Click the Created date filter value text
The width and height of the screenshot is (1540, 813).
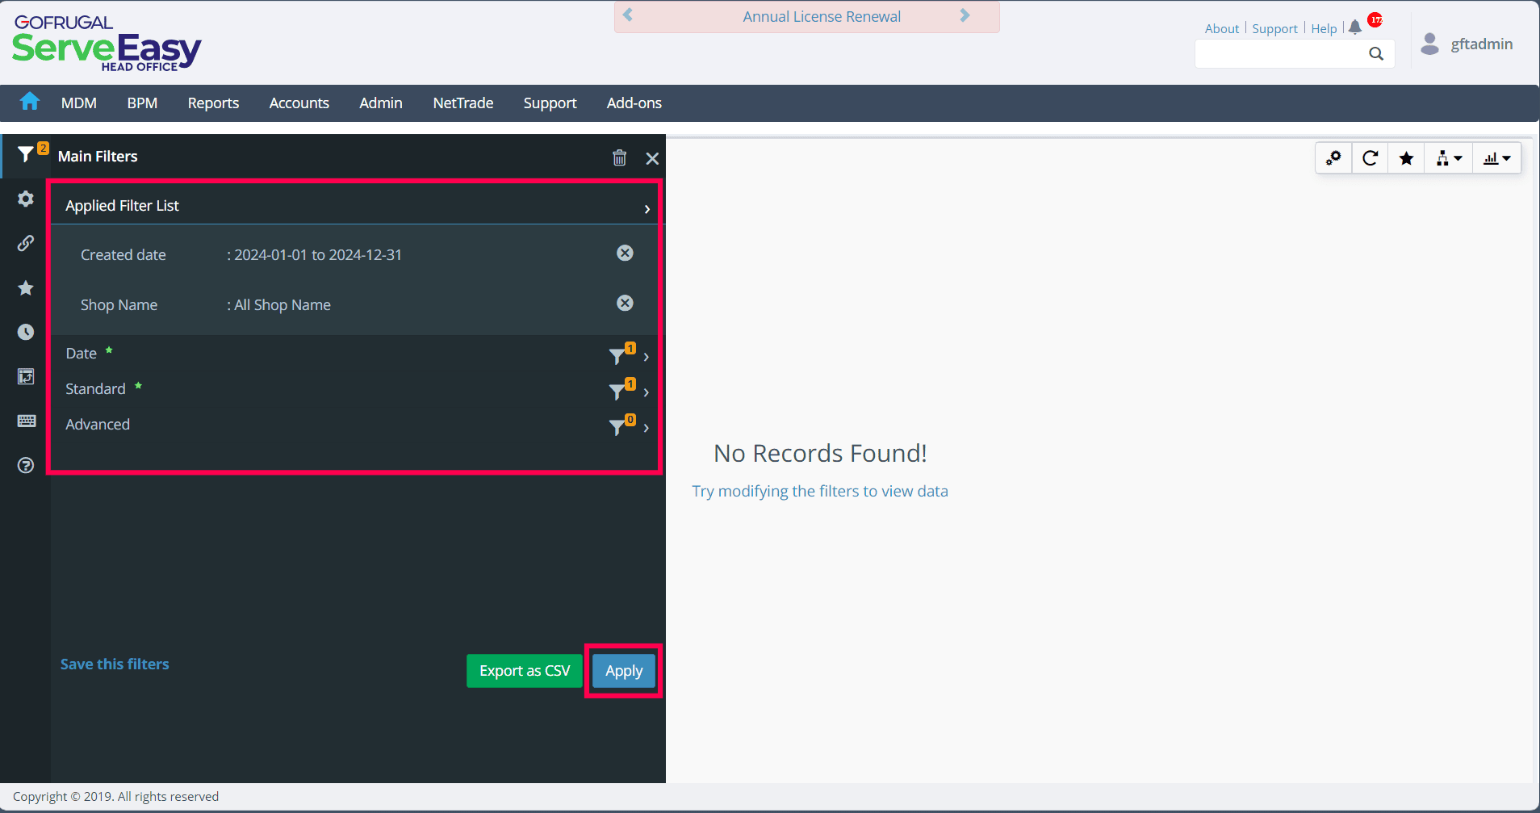318,254
